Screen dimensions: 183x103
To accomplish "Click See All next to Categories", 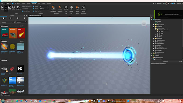I will (22, 26).
